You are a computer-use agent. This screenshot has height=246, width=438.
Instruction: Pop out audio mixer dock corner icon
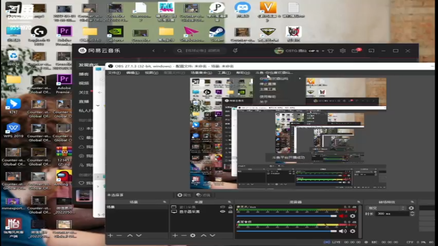click(359, 202)
